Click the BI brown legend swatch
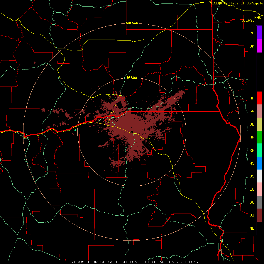Image resolution: width=264 pixels, height=264 pixels. pyautogui.click(x=259, y=215)
